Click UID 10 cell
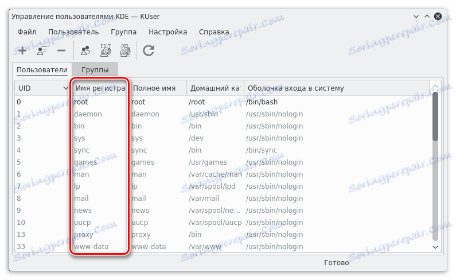This screenshot has height=280, width=456. point(42,223)
